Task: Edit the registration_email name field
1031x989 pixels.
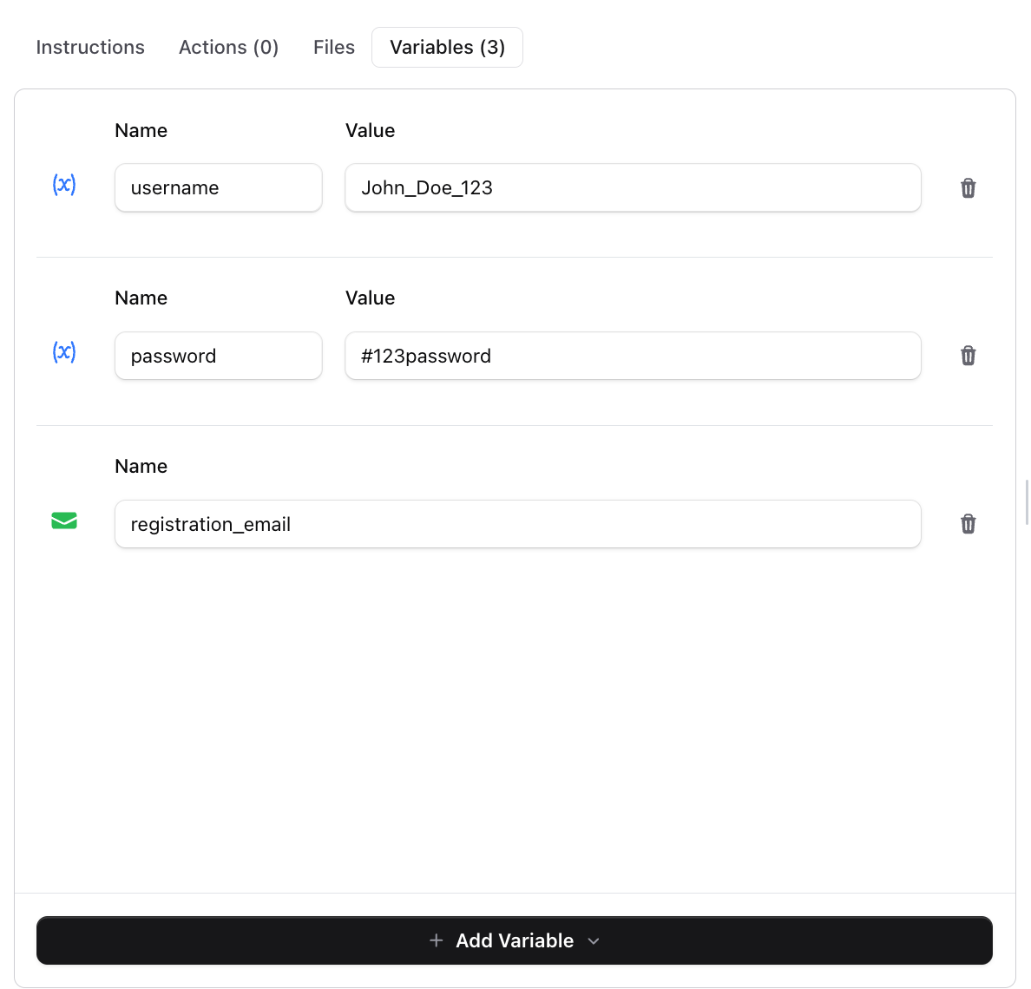Action: [x=518, y=524]
